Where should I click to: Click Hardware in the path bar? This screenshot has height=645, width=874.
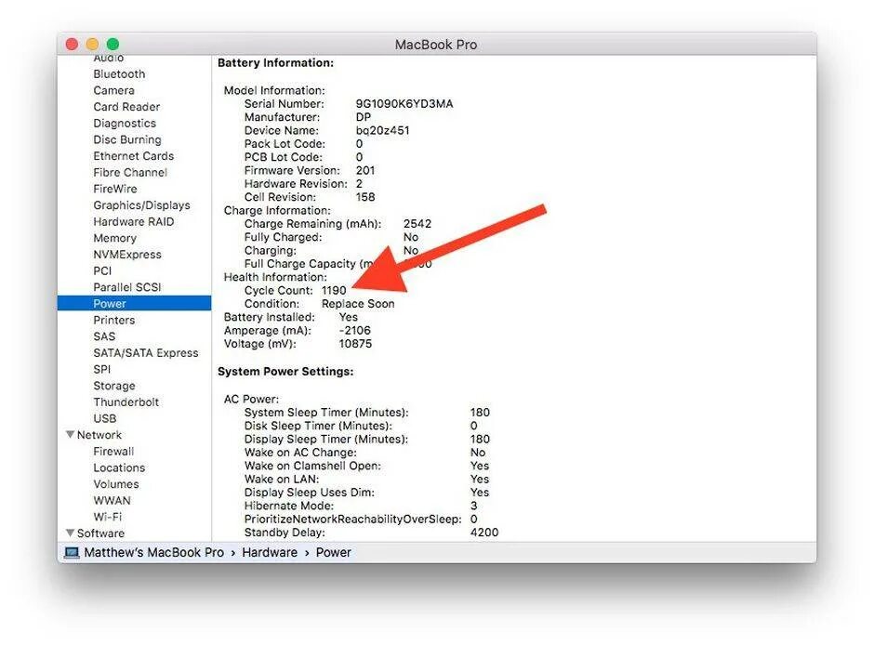point(270,553)
